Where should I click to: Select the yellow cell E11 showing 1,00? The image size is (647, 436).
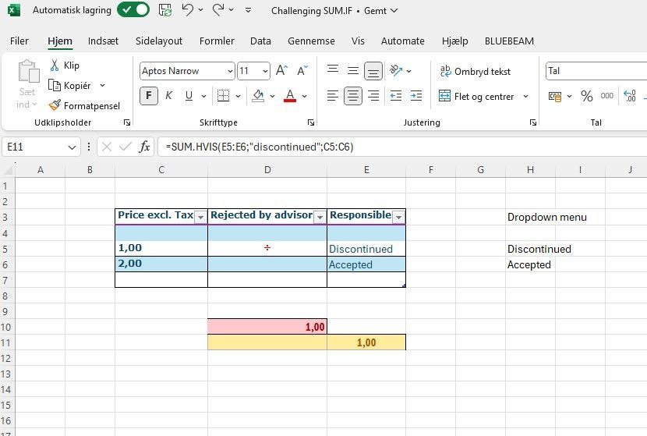(366, 342)
